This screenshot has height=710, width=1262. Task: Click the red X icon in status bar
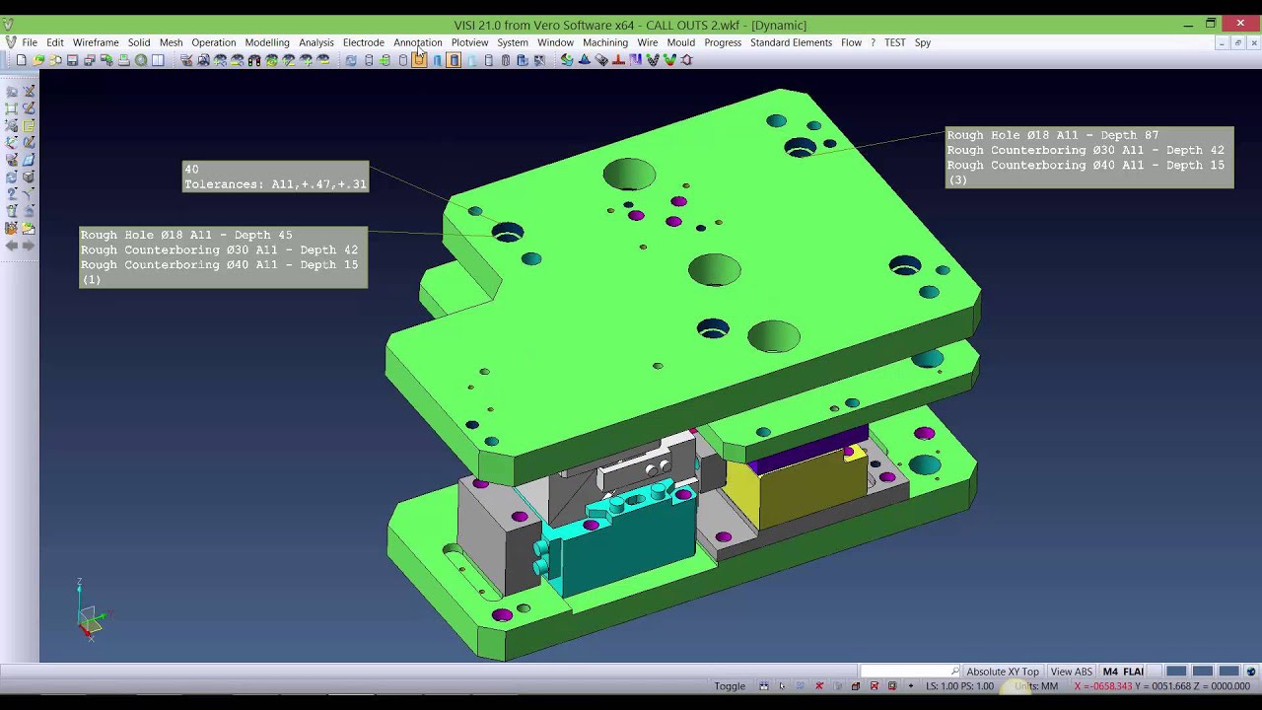[819, 686]
